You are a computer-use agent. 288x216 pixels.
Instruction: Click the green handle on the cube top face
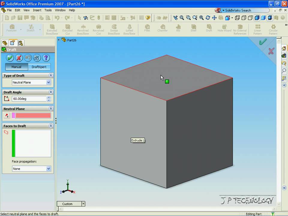pyautogui.click(x=167, y=82)
